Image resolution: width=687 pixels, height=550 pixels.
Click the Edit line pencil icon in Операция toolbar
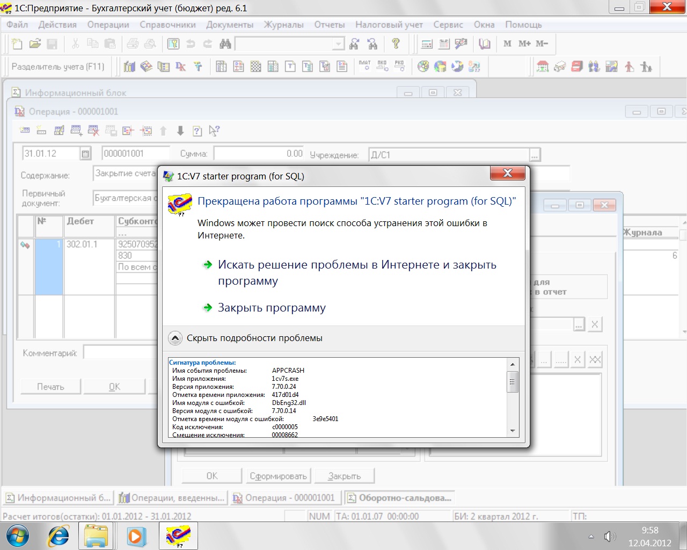pos(59,131)
